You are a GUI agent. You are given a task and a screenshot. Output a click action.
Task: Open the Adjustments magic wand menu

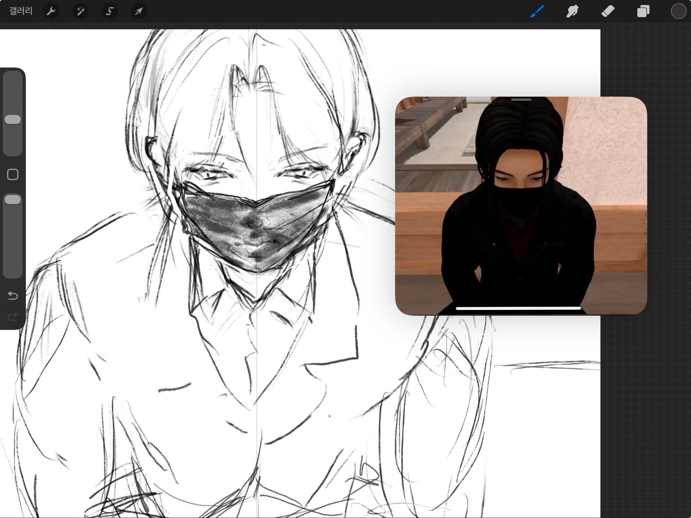[80, 11]
